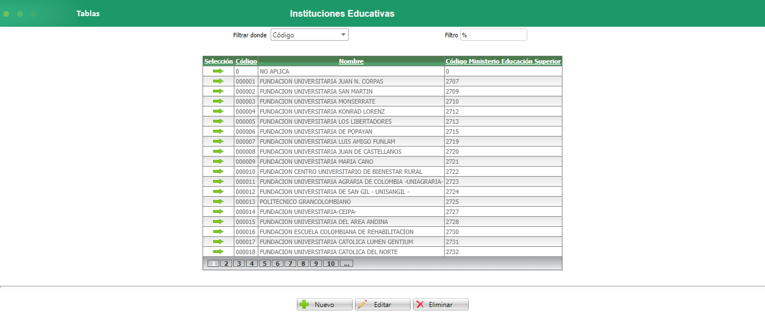Select arrow for ESCUELA COLOMBIANA DE REHABILITACION
Viewport: 765px width, 331px height.
click(x=218, y=232)
